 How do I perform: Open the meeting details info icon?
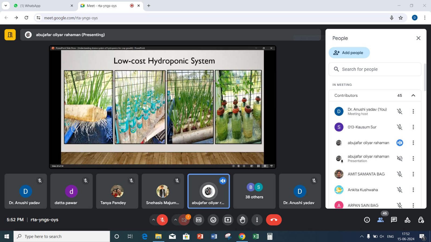coord(367,220)
